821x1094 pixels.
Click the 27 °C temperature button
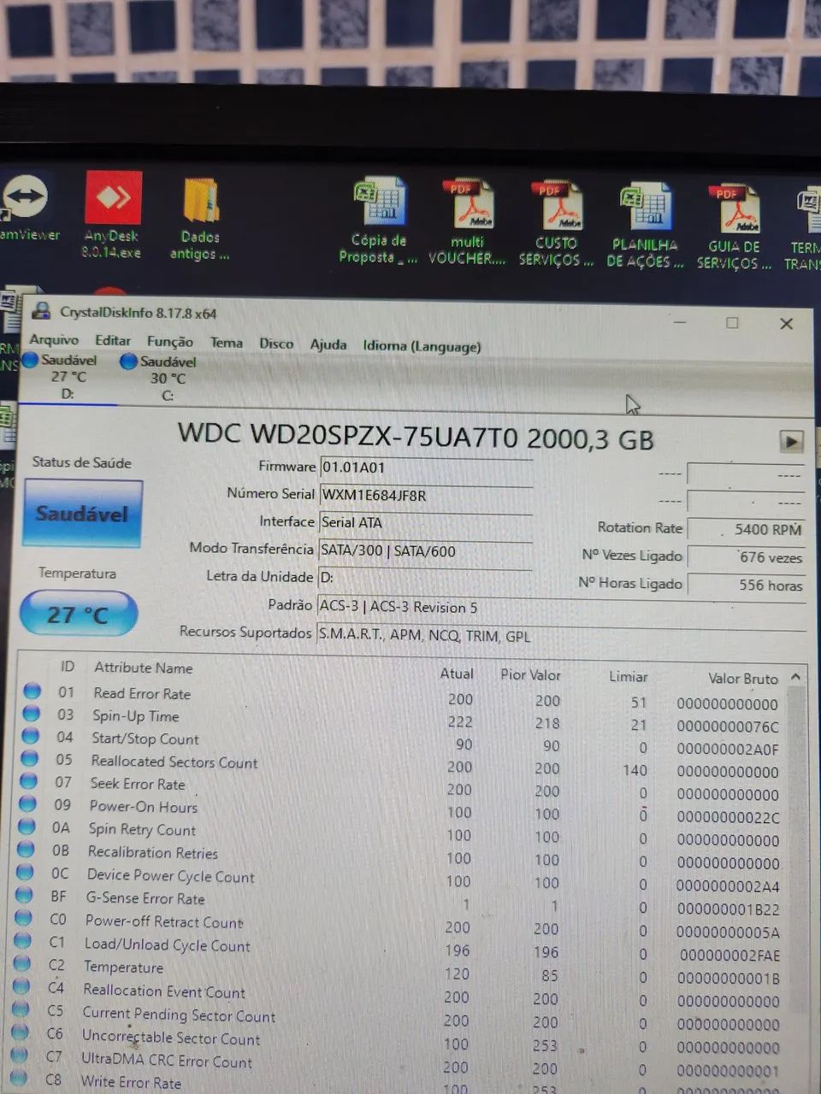[x=78, y=614]
